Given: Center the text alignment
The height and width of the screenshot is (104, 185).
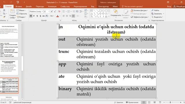Looking at the screenshot, I should (67, 16).
